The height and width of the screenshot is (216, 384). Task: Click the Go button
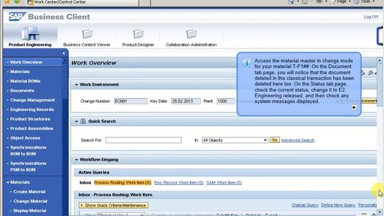click(275, 140)
